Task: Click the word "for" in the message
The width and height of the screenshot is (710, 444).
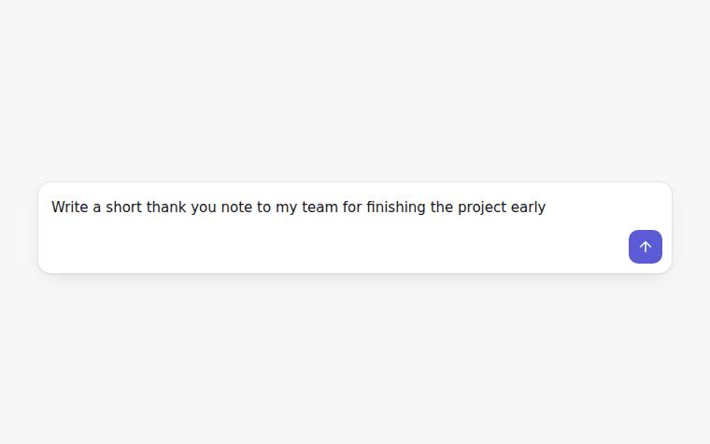Action: (x=352, y=208)
